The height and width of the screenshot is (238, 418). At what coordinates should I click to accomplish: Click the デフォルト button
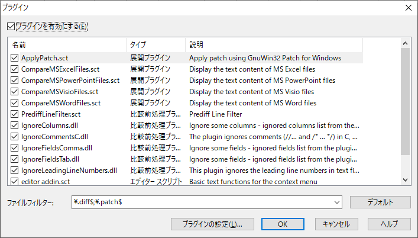coord(380,202)
